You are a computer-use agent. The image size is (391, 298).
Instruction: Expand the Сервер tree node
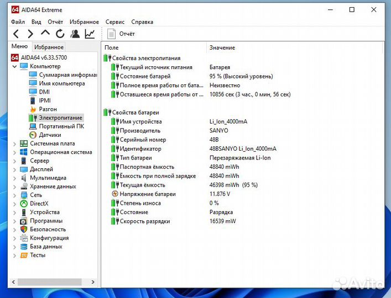click(x=14, y=161)
